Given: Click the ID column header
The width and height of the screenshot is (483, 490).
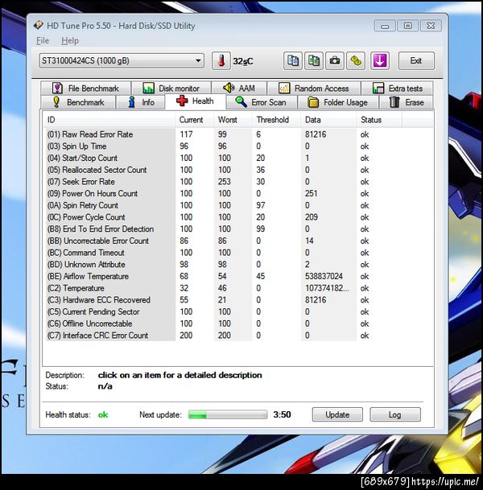Looking at the screenshot, I should point(109,120).
